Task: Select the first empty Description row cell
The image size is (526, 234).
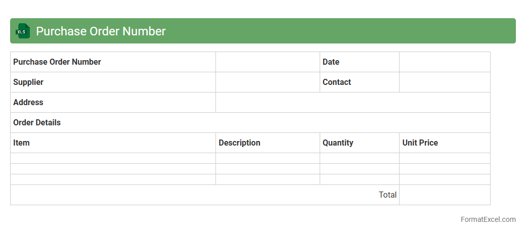Action: coord(268,158)
